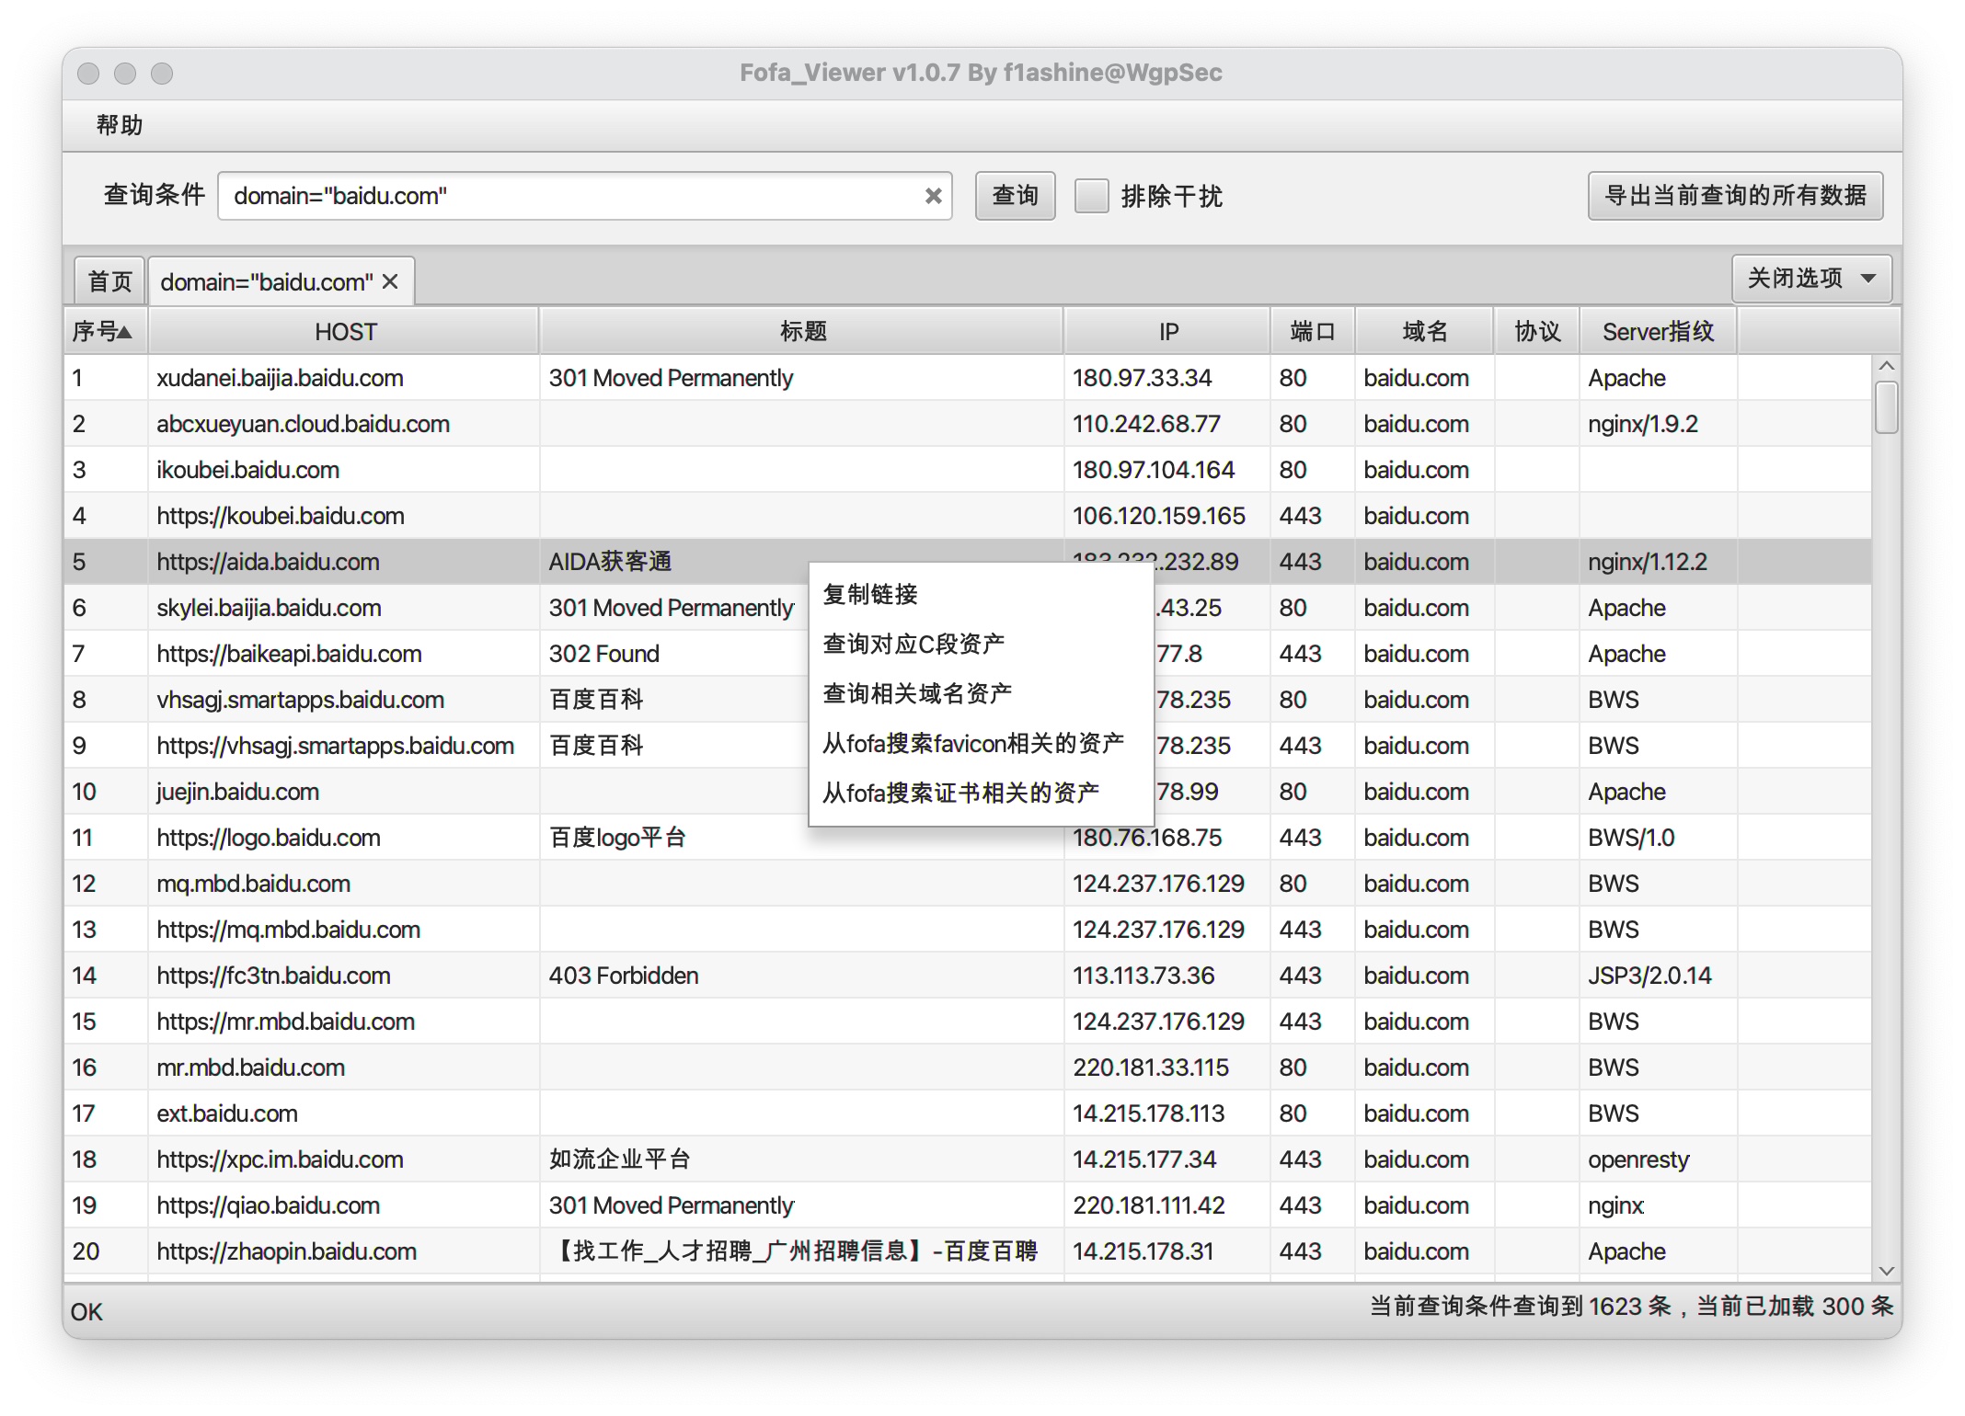The width and height of the screenshot is (1965, 1416).
Task: Choose 查询相关域名资产 menu entry
Action: tap(916, 693)
